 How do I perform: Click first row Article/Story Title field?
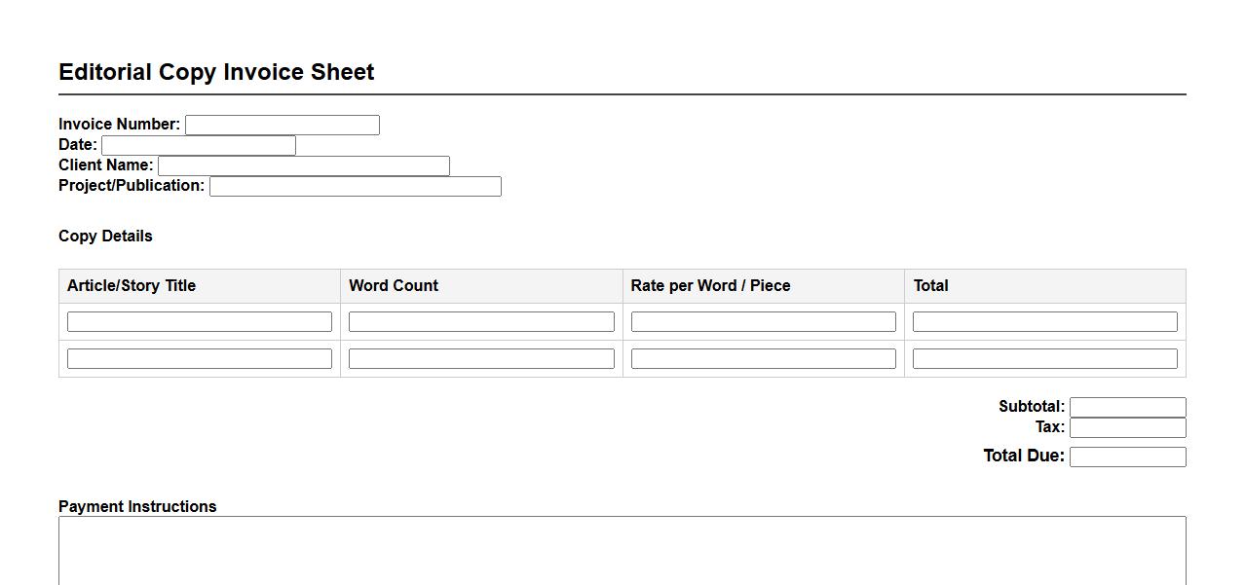pos(199,321)
